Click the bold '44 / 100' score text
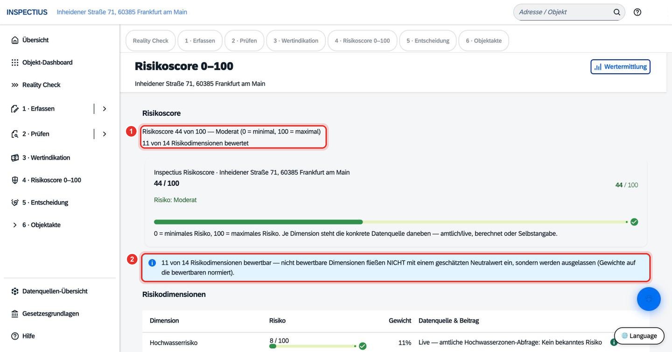 pos(167,183)
